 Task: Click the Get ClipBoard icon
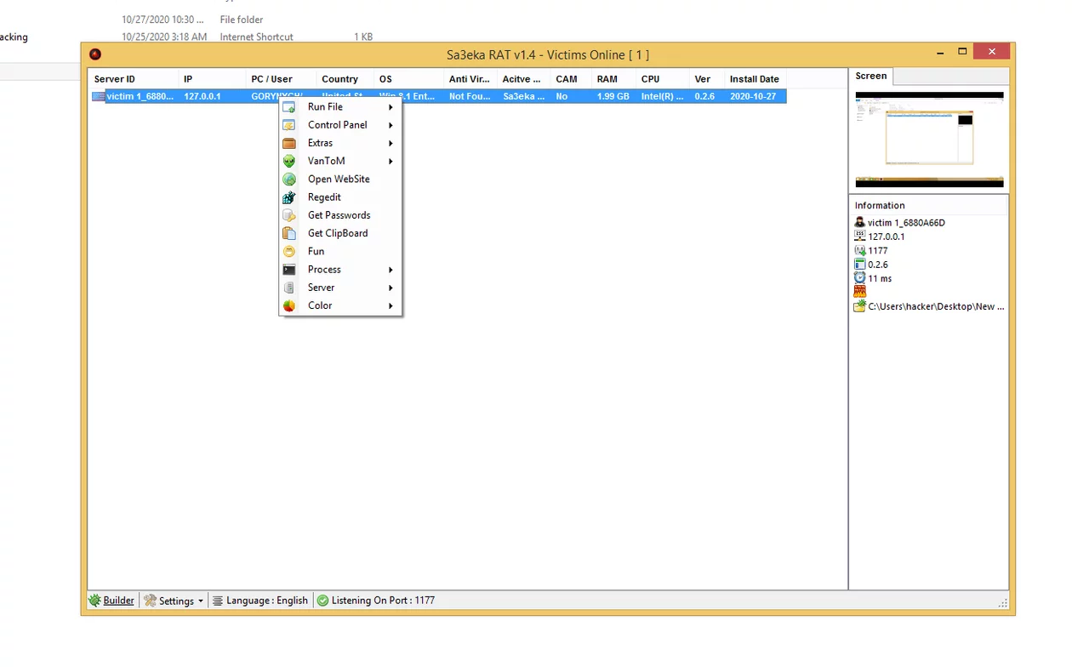point(289,233)
